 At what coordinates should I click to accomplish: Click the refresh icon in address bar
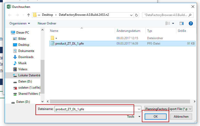click(136, 15)
